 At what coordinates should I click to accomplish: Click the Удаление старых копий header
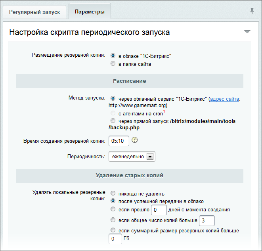130,176
